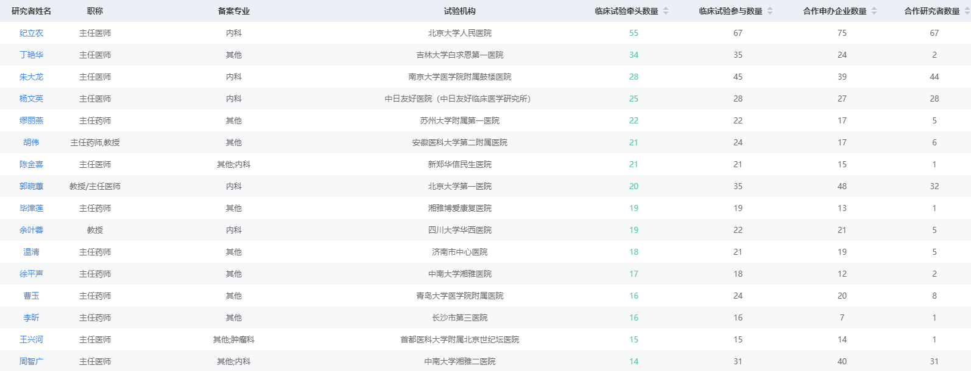Viewport: 971px width, 371px height.
Task: Sort by 合作申办企业数量 using its sort arrows
Action: coord(874,11)
